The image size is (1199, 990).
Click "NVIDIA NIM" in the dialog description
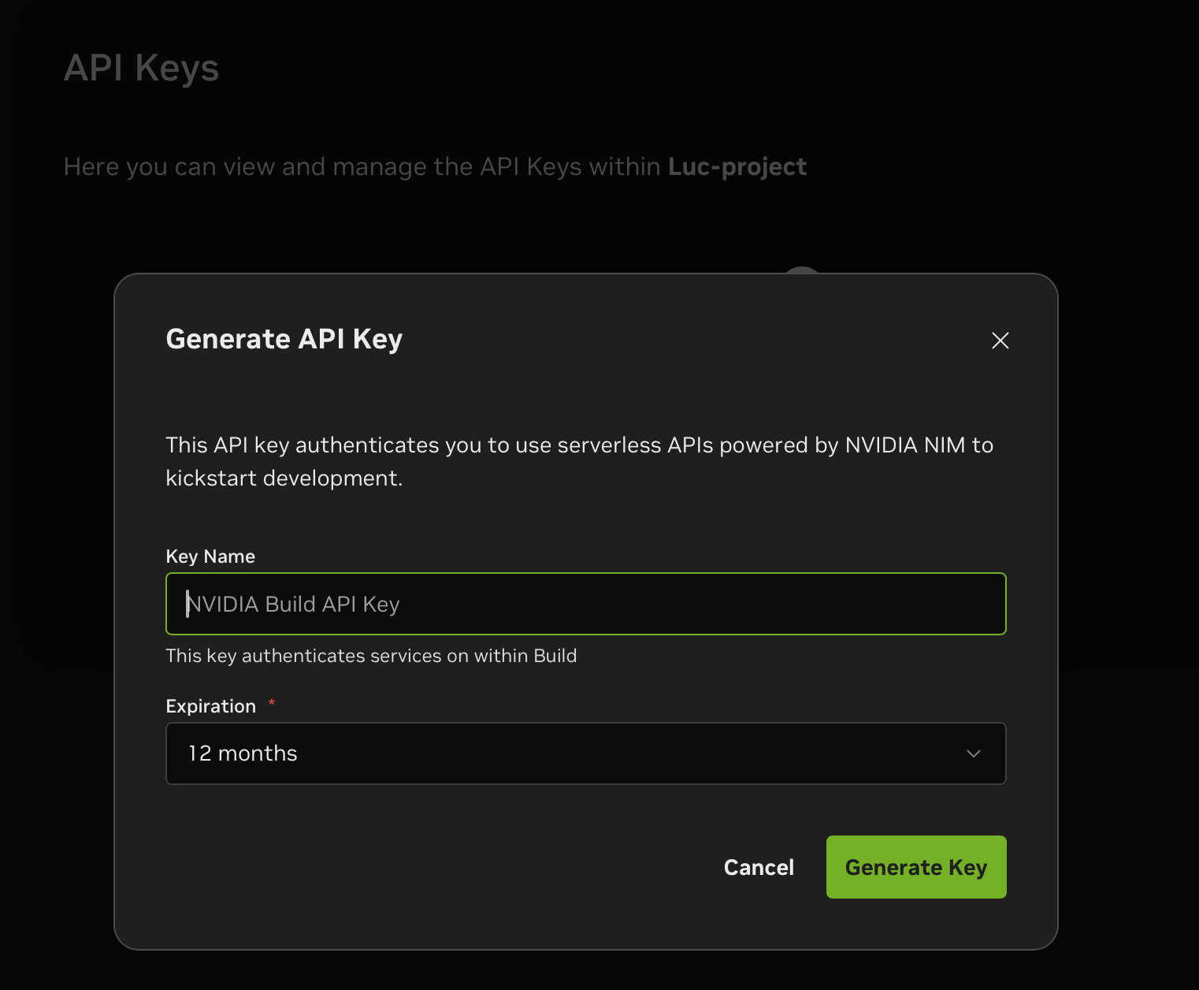pos(904,445)
